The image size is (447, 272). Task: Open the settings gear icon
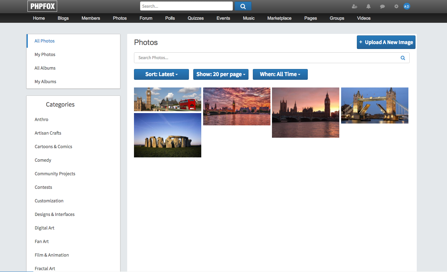coord(396,6)
